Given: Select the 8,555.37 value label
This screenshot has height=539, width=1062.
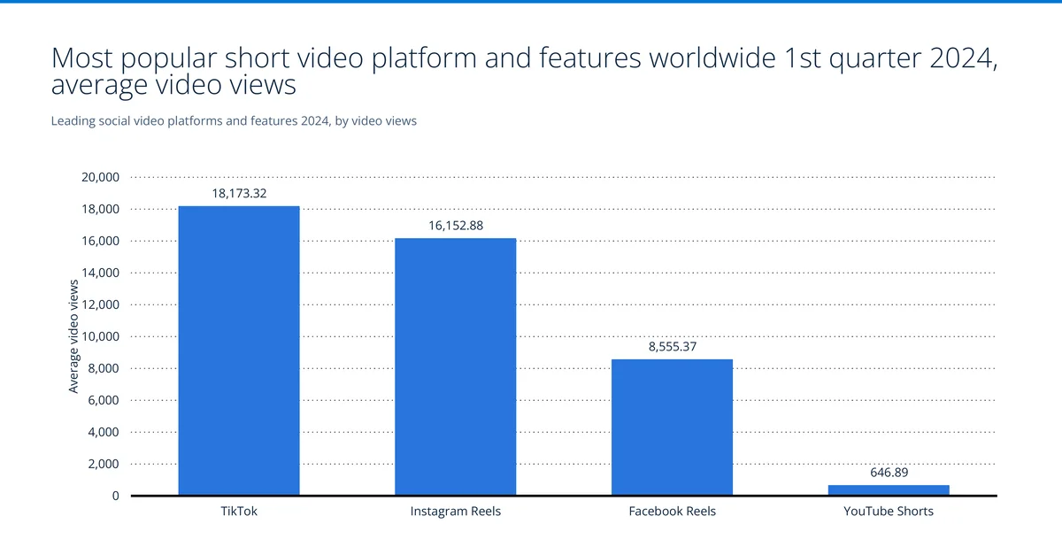Looking at the screenshot, I should tap(673, 346).
